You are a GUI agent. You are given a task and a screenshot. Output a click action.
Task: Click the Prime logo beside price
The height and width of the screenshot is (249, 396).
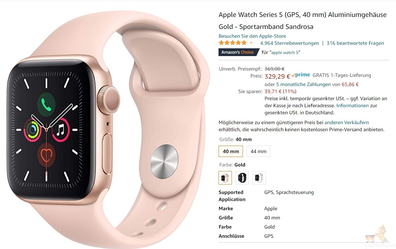[301, 75]
